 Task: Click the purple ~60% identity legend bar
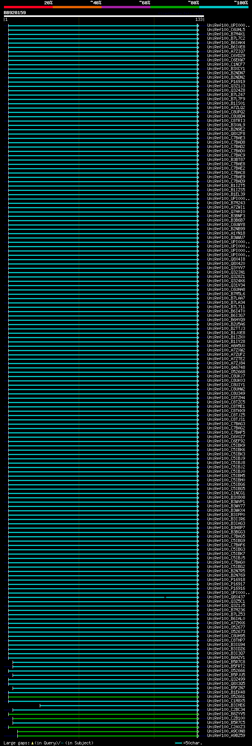coord(126,7)
